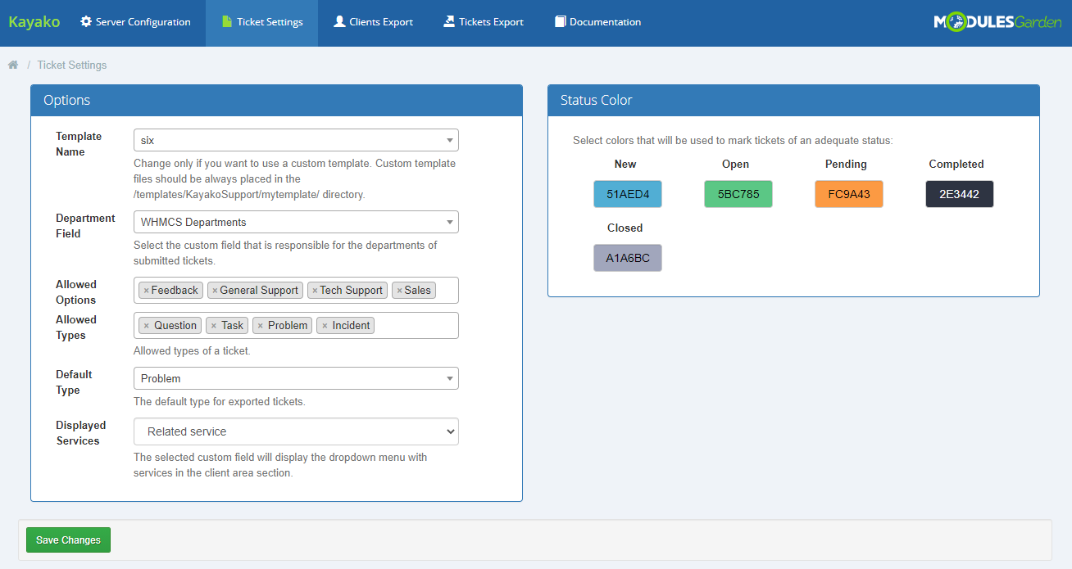Pick the Completed status color 2E3442

(x=960, y=194)
